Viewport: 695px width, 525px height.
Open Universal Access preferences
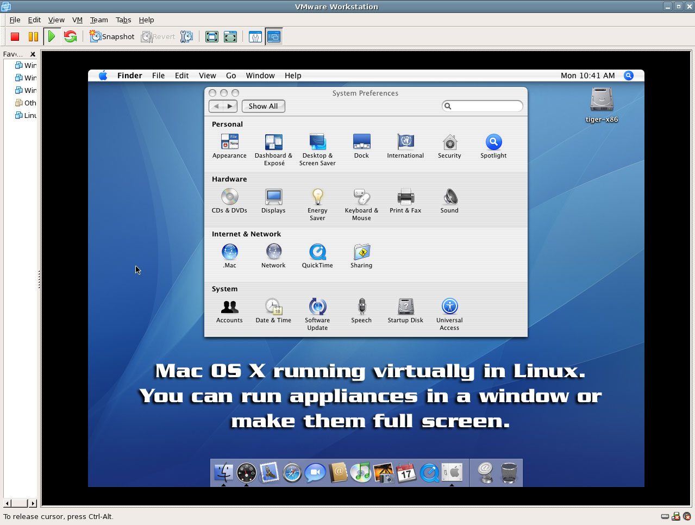[449, 315]
